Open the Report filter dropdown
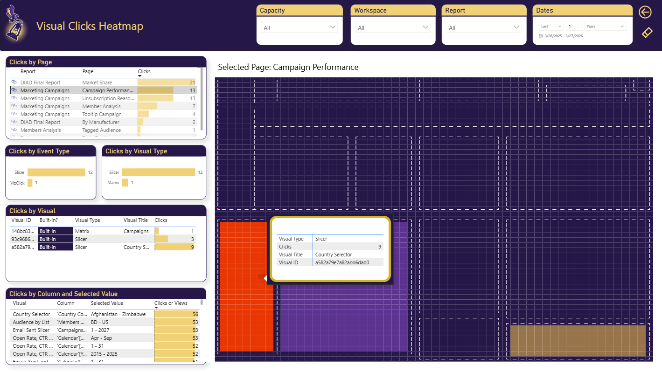Image resolution: width=662 pixels, height=372 pixels. pyautogui.click(x=483, y=27)
